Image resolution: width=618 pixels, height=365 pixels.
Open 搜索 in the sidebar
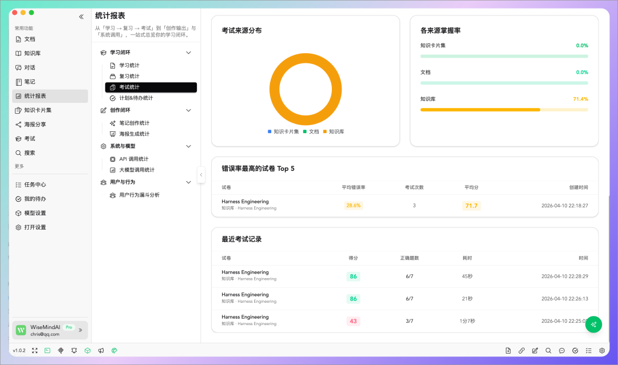tap(50, 153)
